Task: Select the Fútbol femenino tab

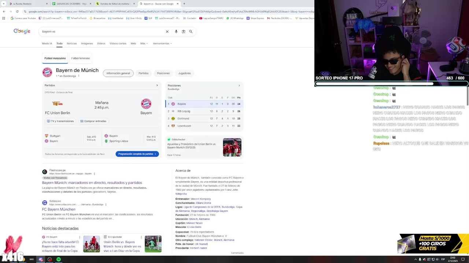Action: 81,58
